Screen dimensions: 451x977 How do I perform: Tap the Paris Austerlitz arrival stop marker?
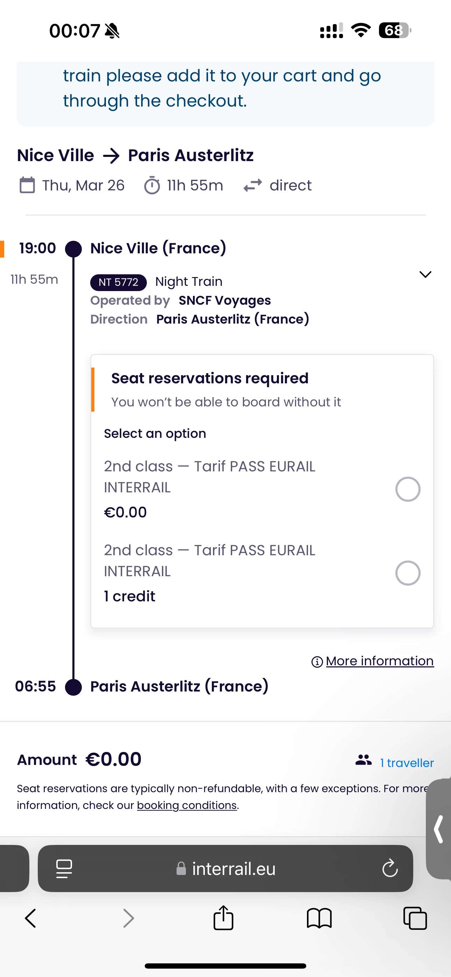click(74, 687)
